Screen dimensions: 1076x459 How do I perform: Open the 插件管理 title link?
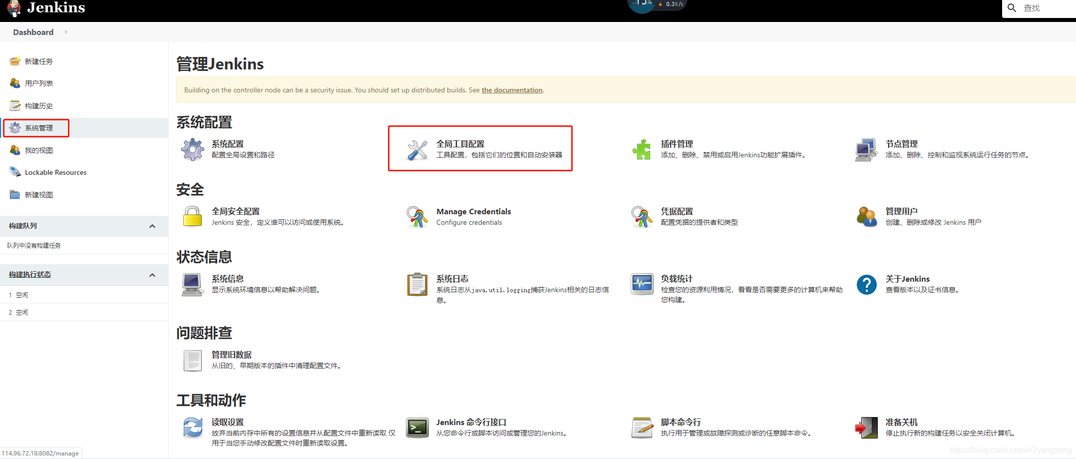(x=677, y=144)
